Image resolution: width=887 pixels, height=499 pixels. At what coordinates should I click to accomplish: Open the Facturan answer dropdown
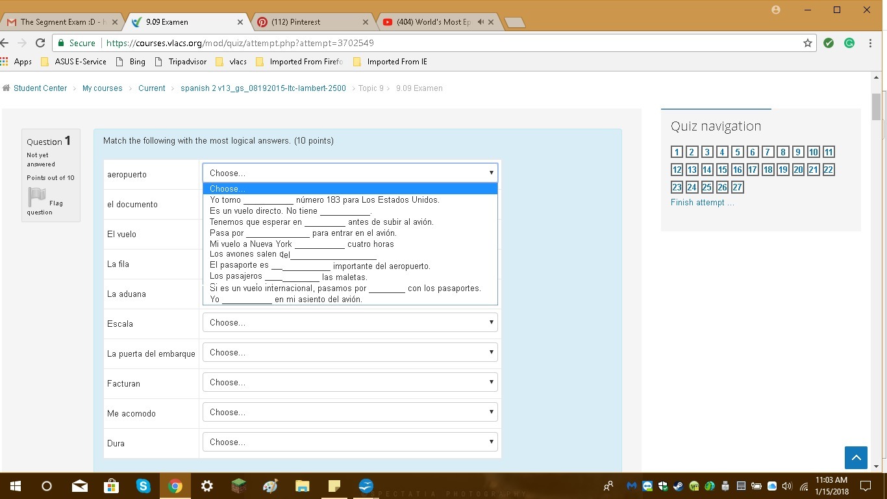350,382
